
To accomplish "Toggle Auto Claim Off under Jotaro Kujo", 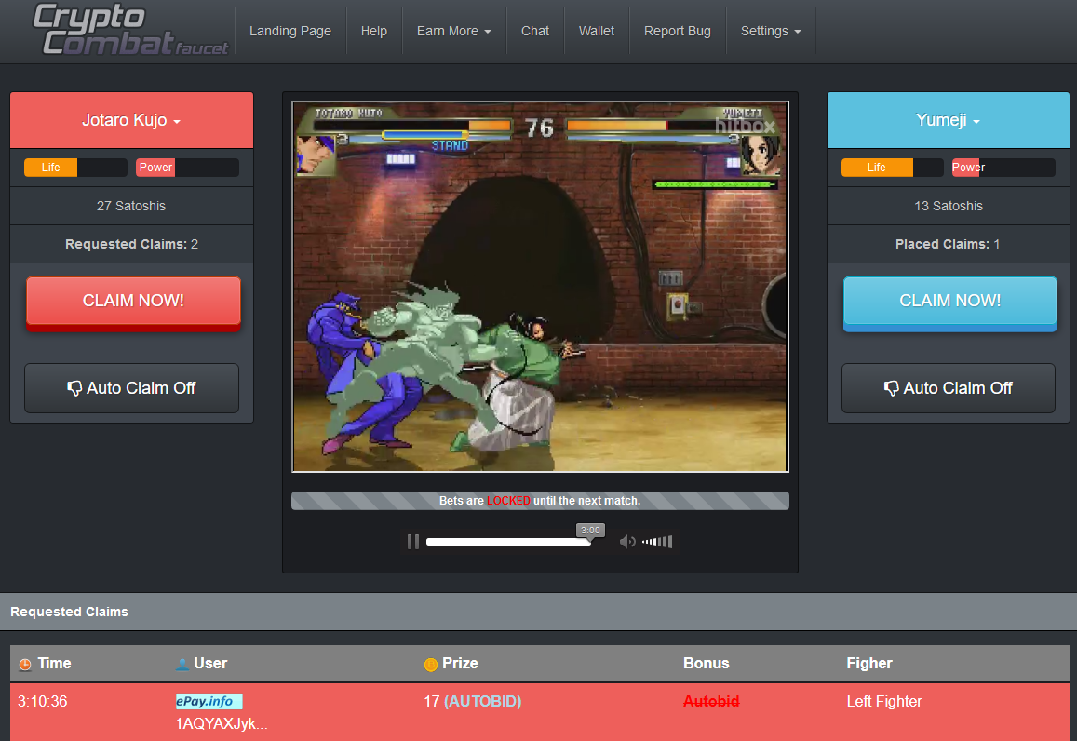I will 131,388.
